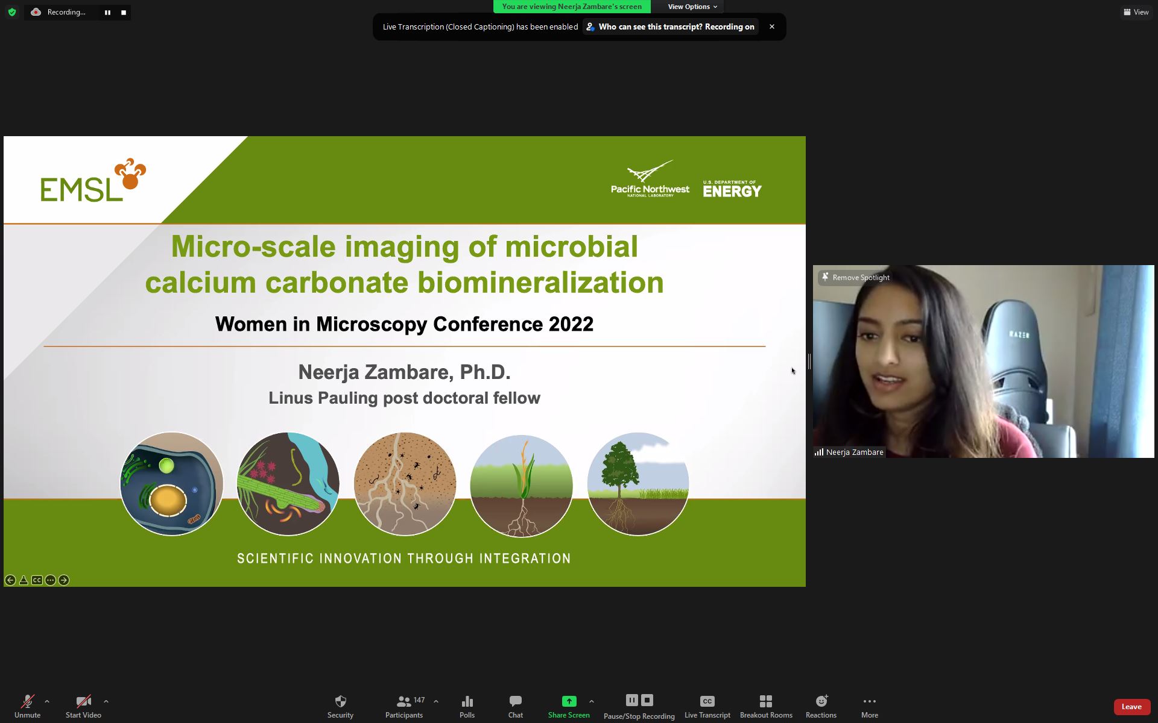Open Reactions menu
Image resolution: width=1158 pixels, height=723 pixels.
pos(821,706)
